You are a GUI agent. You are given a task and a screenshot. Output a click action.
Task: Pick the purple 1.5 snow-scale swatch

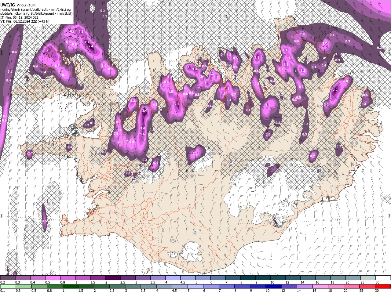click(97, 278)
